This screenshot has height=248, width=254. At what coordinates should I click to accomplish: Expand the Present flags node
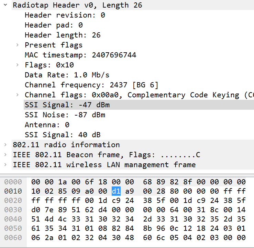pyautogui.click(x=18, y=45)
